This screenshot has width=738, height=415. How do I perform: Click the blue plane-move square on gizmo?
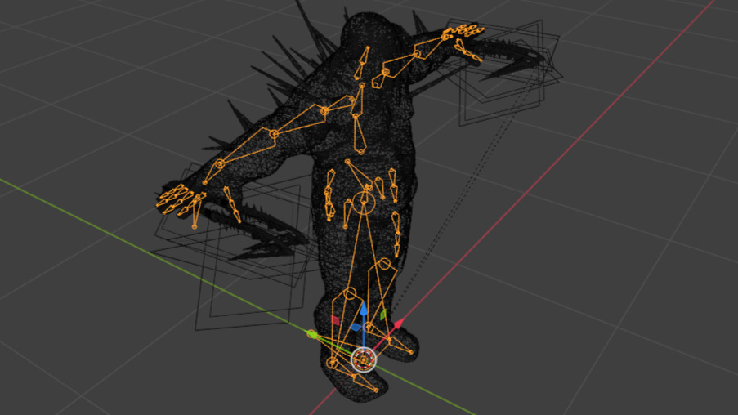pyautogui.click(x=356, y=327)
